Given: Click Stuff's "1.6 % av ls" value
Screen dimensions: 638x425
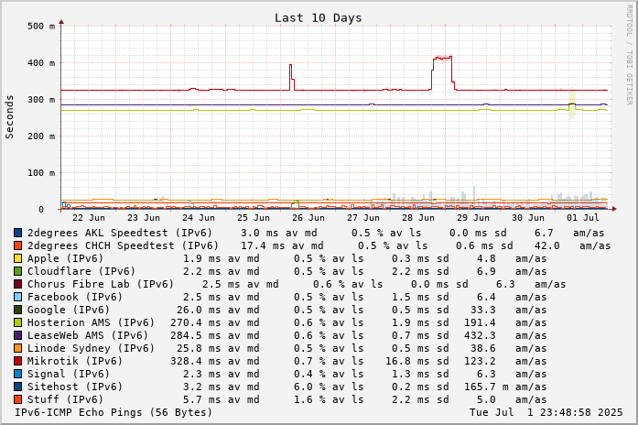Looking at the screenshot, I should [329, 399].
